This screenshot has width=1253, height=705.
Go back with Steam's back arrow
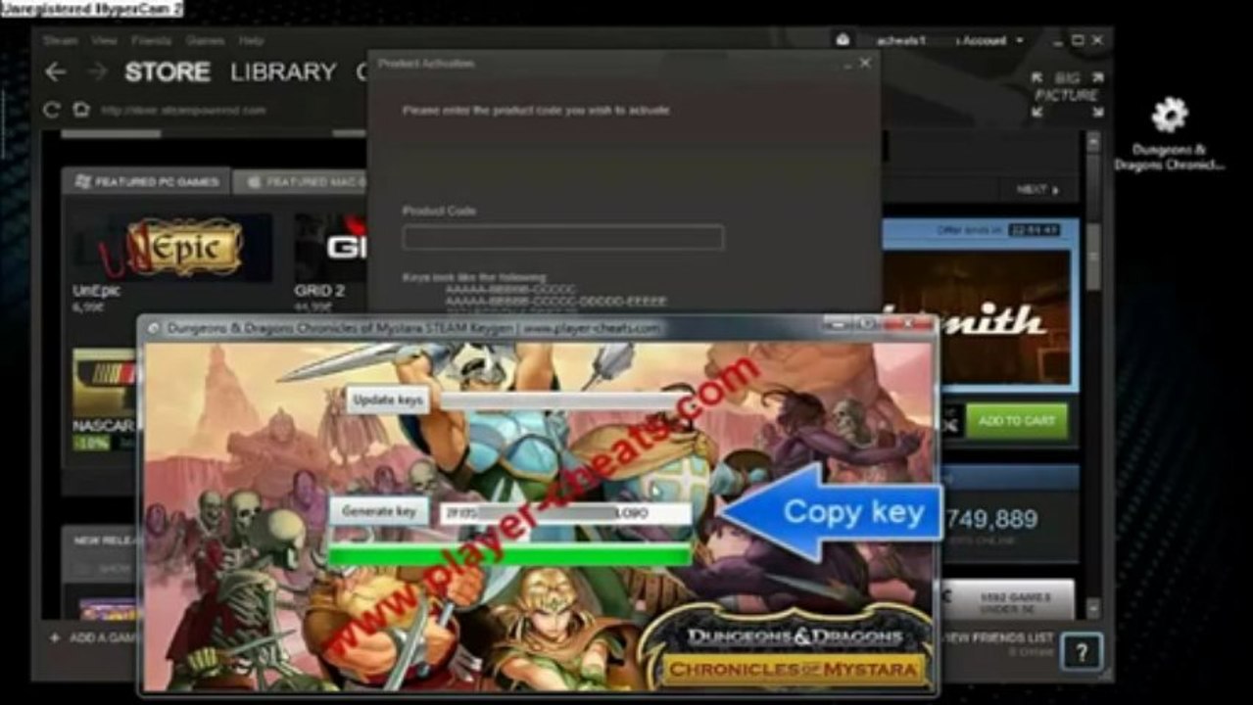[56, 72]
